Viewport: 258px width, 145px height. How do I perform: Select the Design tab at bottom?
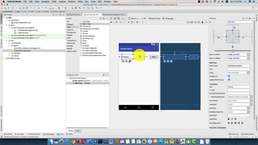pos(71,131)
